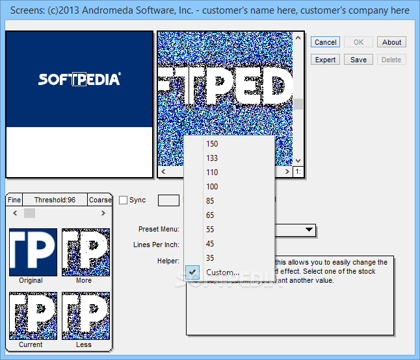Click the preview scroll up arrow
The image size is (420, 360).
298,38
